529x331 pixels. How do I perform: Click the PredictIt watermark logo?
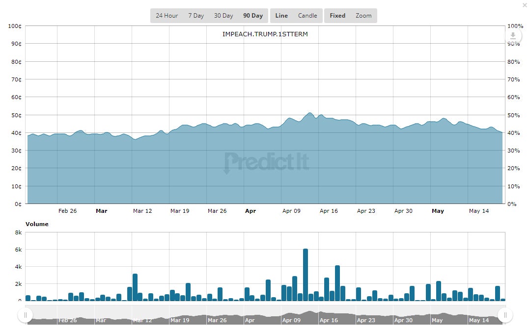(x=266, y=163)
